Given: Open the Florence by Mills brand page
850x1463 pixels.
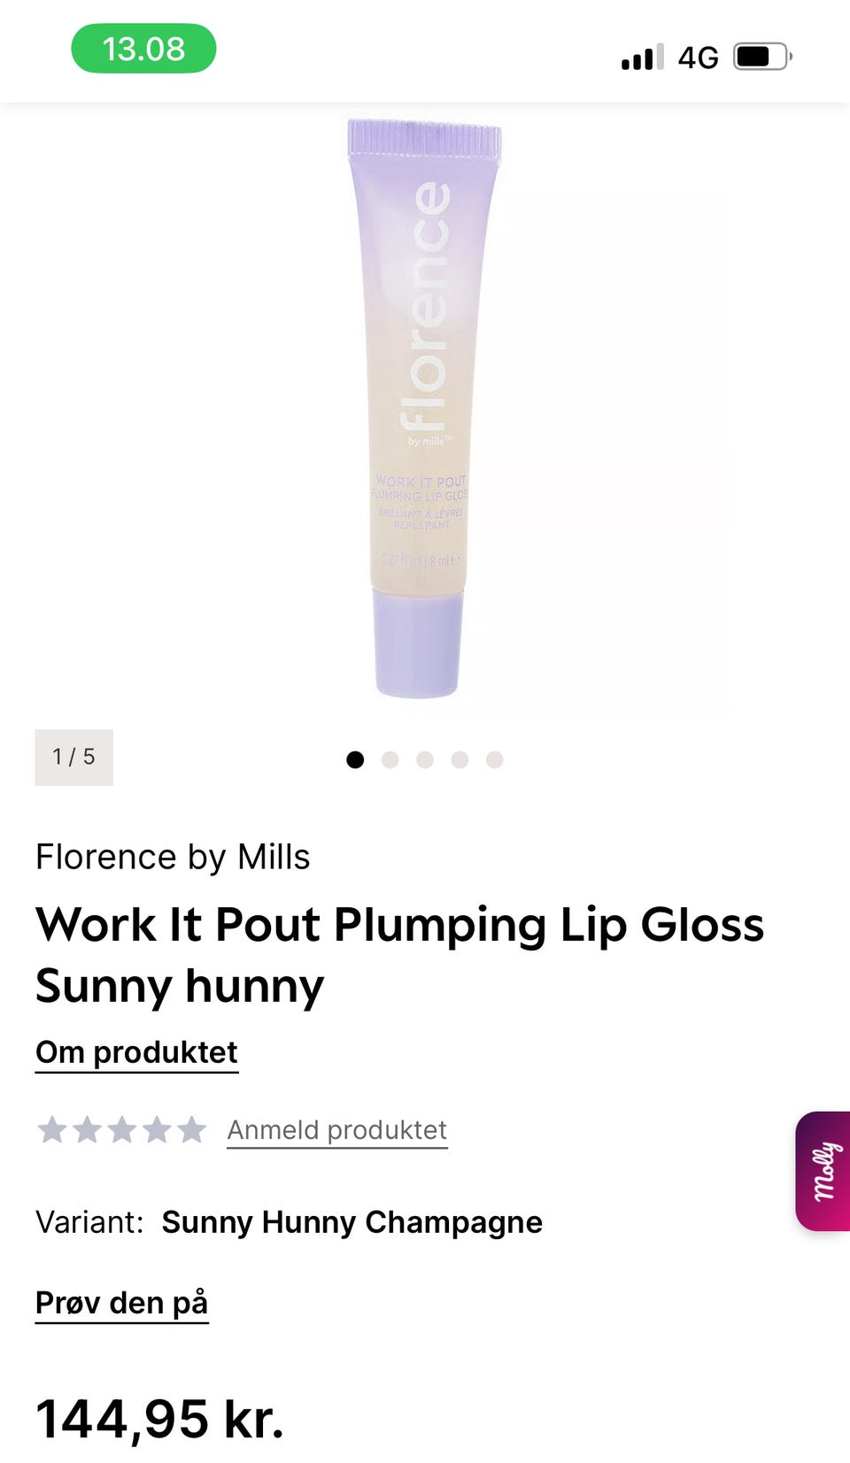Looking at the screenshot, I should click(x=173, y=857).
